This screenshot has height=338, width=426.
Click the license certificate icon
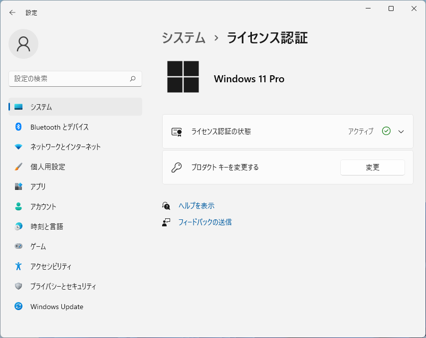[177, 132]
